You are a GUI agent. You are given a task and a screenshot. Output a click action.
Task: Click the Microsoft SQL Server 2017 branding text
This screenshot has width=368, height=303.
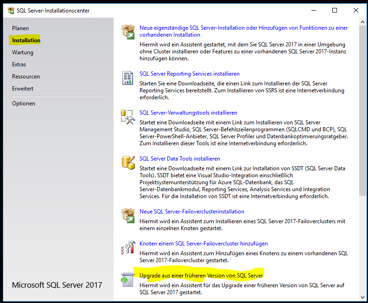coord(57,285)
